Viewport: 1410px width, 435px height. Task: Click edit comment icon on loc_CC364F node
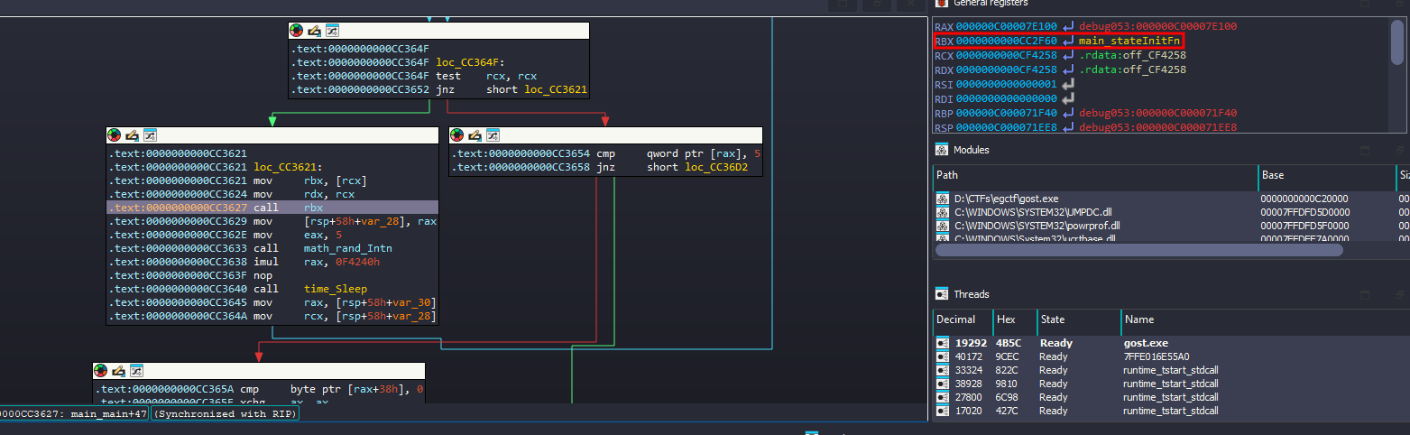[x=314, y=31]
